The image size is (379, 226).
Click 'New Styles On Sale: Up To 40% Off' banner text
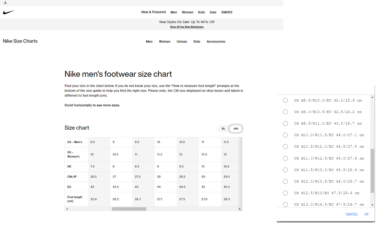pyautogui.click(x=187, y=22)
